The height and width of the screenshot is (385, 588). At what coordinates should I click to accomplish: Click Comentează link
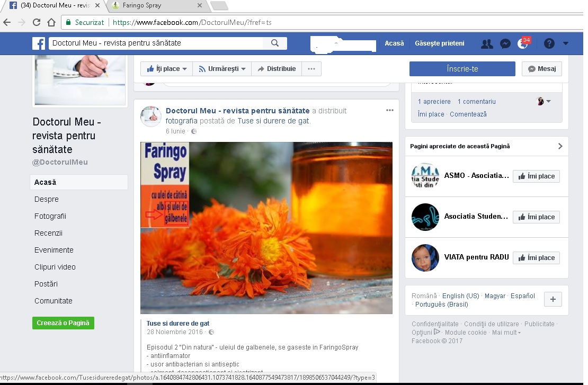[x=468, y=114]
